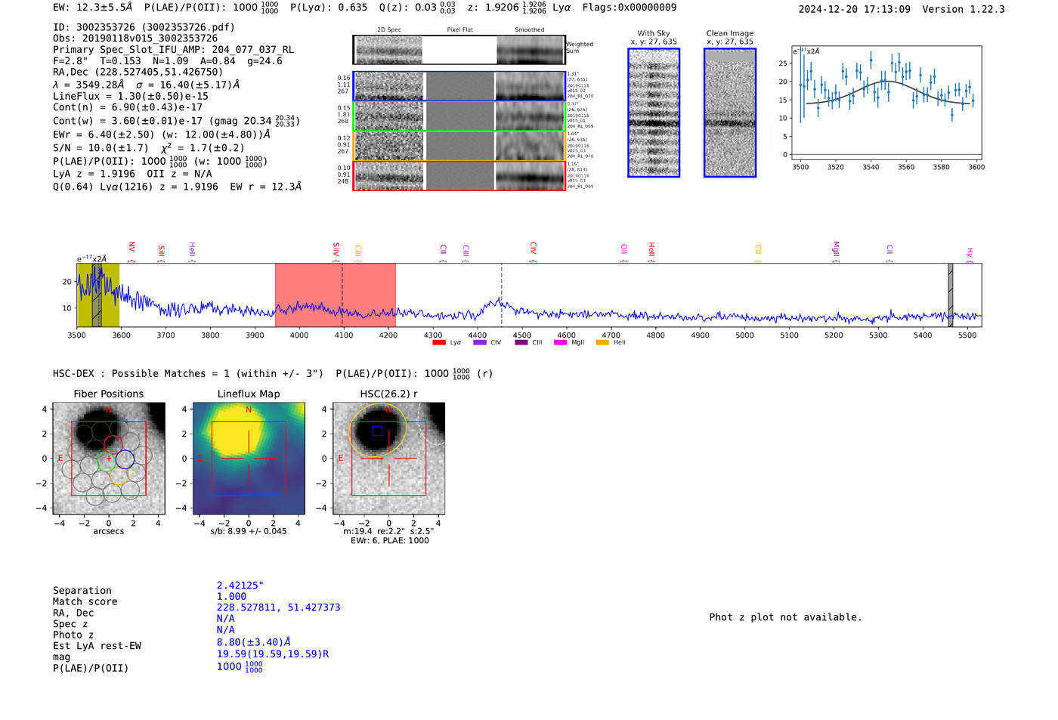Click the Match score value 1.000
Image resolution: width=1058 pixels, height=720 pixels.
(x=231, y=596)
